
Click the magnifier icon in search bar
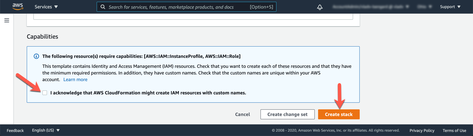point(103,7)
